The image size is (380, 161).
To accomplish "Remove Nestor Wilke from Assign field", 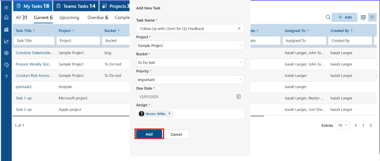I will pyautogui.click(x=169, y=114).
